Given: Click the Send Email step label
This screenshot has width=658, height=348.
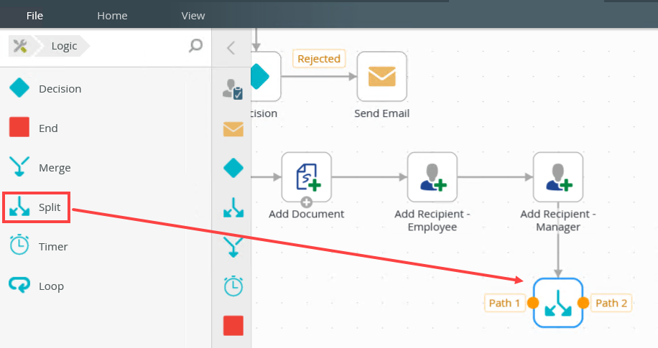Looking at the screenshot, I should coord(382,113).
